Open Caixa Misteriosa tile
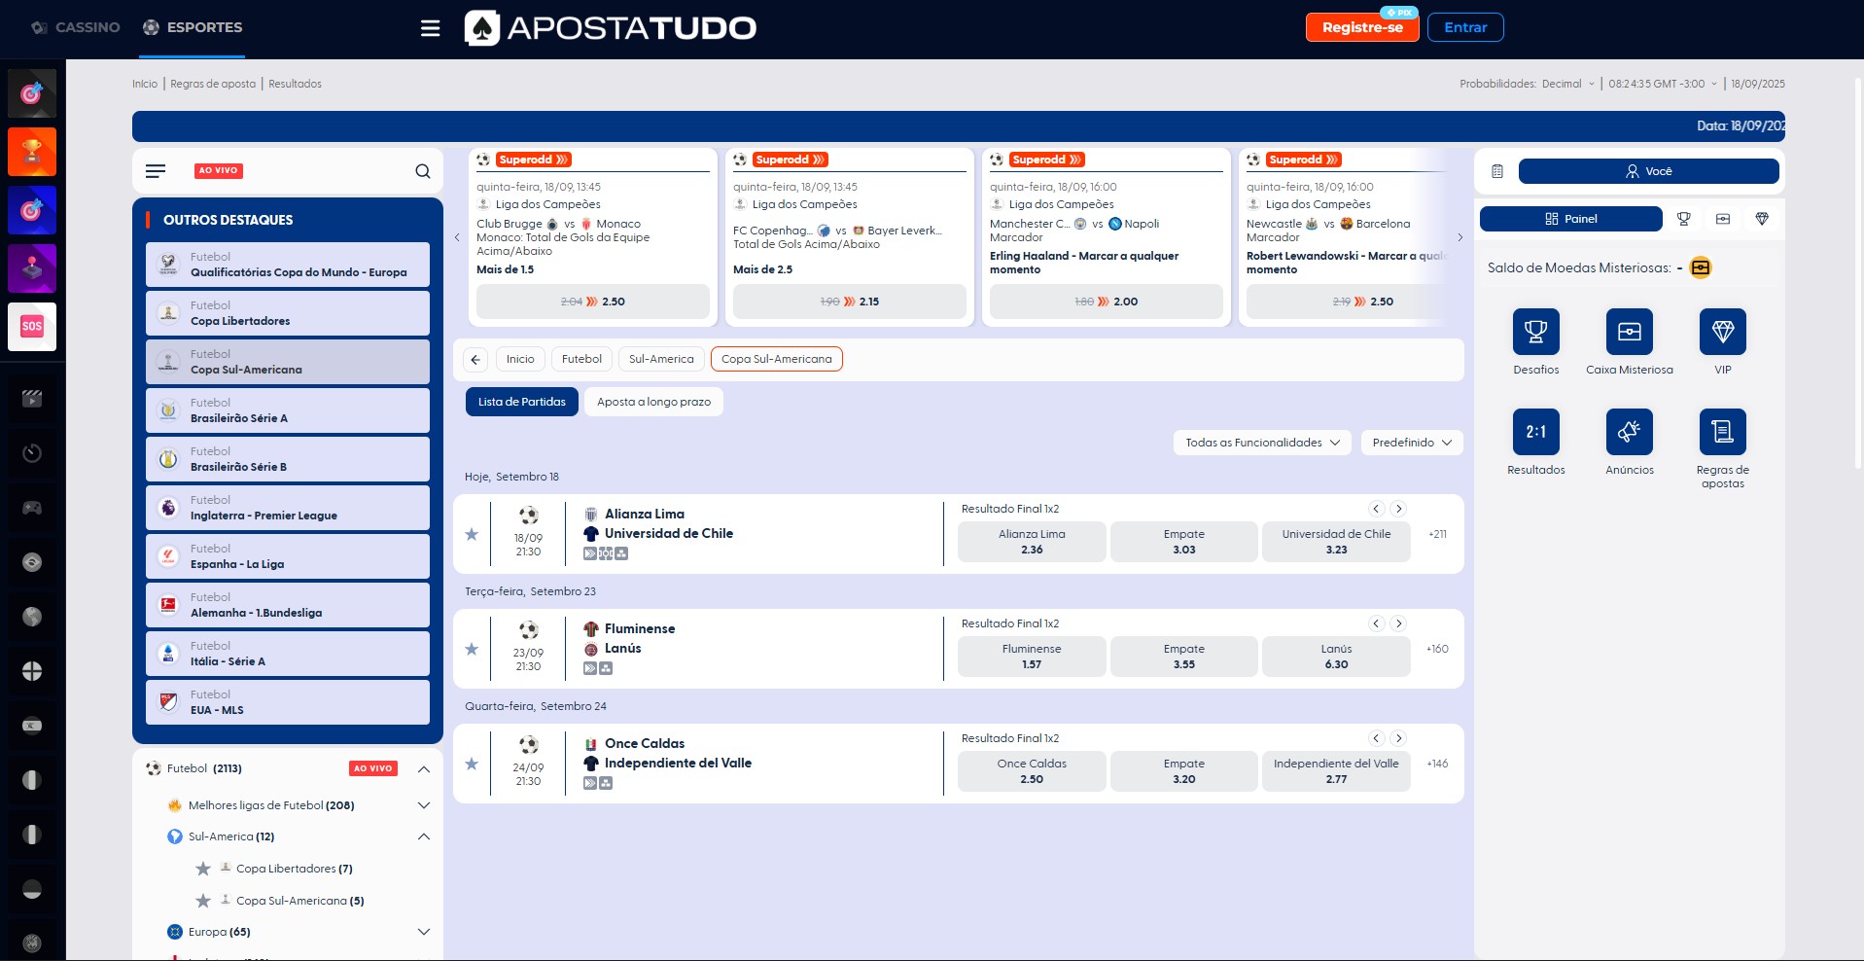Screen dimensions: 1864x961 tap(1630, 332)
